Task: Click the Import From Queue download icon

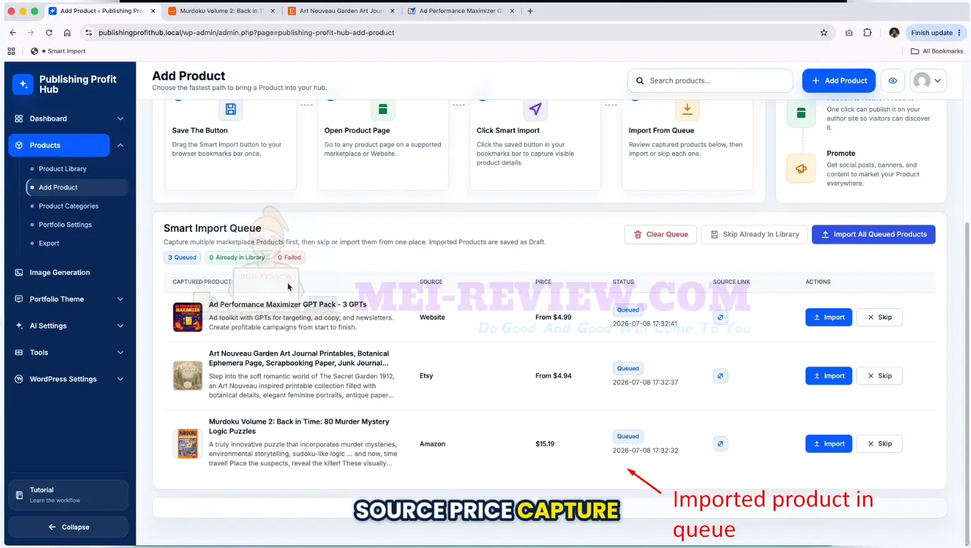Action: [x=687, y=110]
